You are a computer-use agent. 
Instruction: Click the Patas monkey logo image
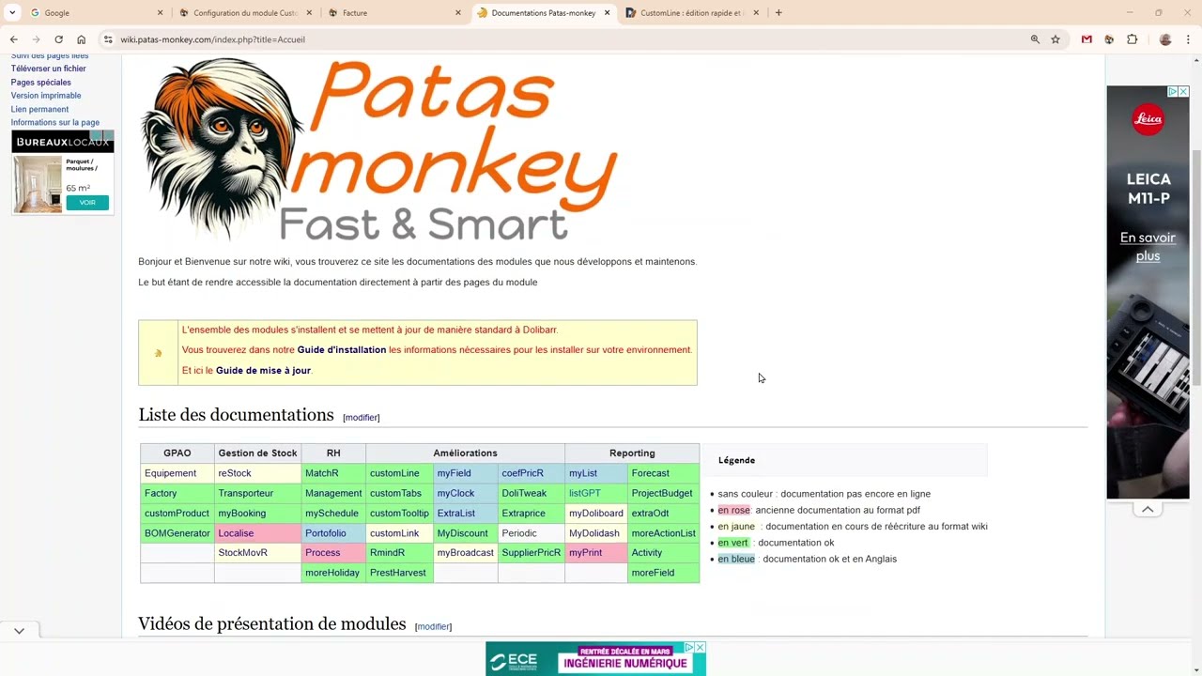point(378,150)
